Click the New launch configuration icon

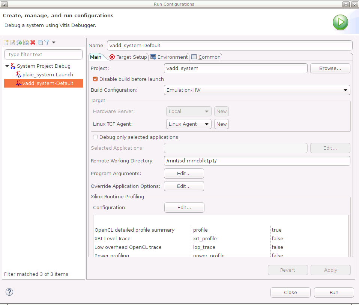[x=6, y=43]
